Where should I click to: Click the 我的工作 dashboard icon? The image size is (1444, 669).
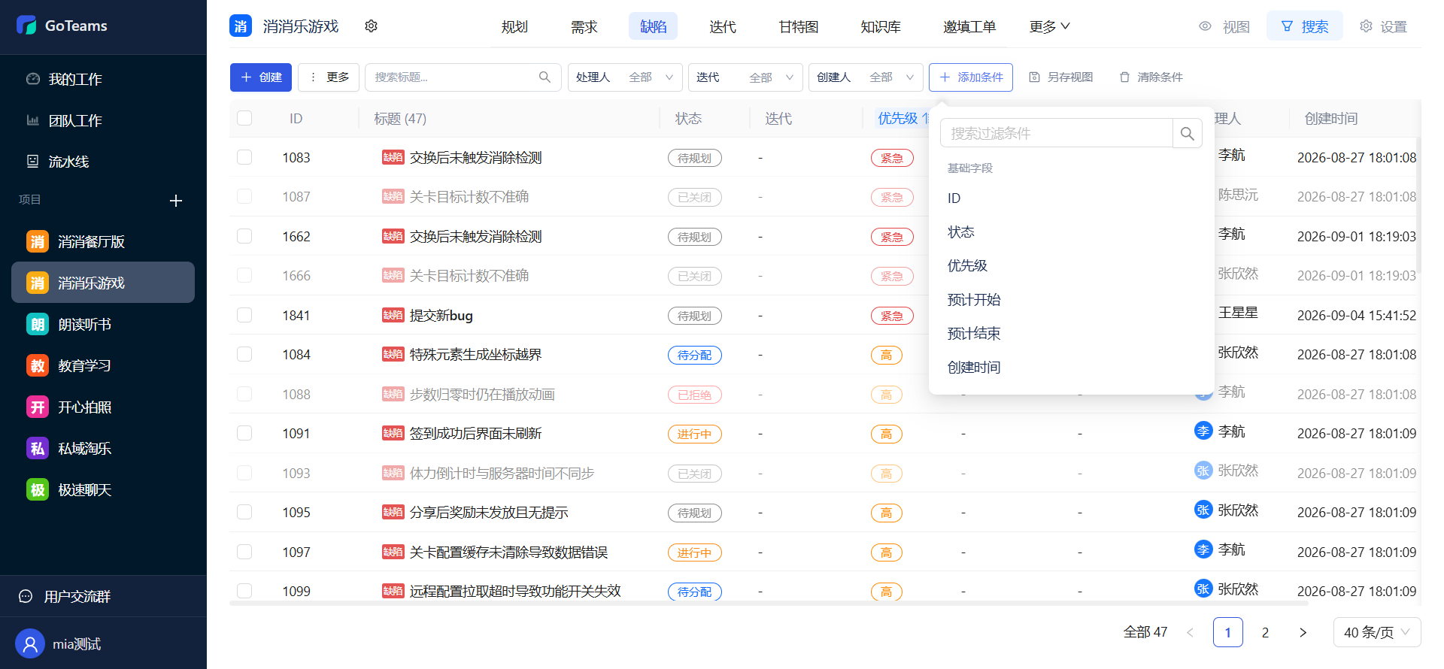click(32, 79)
